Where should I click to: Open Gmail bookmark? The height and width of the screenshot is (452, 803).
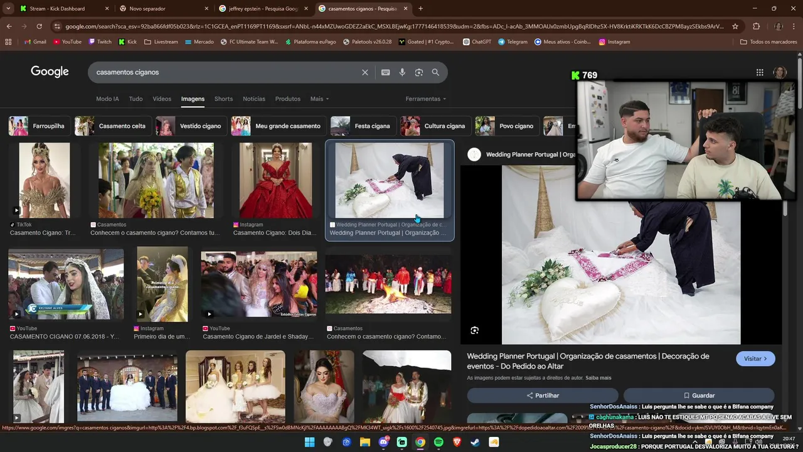click(35, 42)
